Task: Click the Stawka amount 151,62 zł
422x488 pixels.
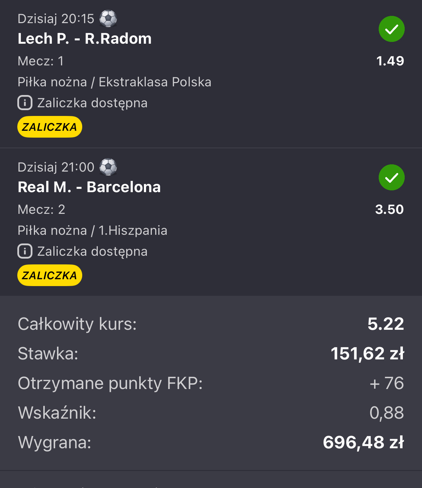Action: click(x=367, y=354)
